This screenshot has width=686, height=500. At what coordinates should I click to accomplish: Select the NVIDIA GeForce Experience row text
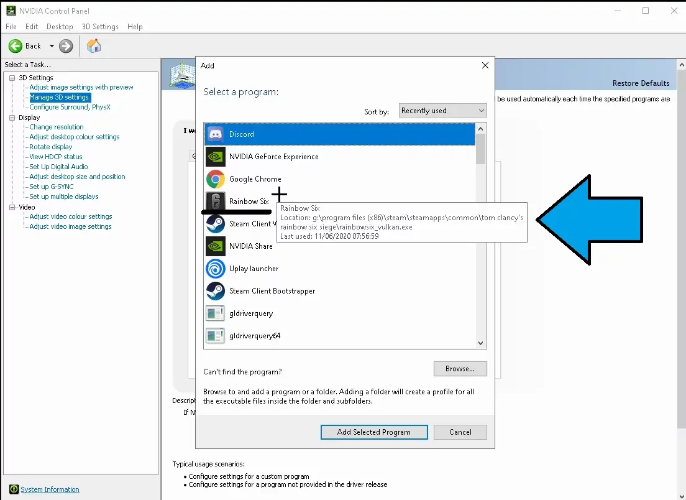tap(274, 157)
